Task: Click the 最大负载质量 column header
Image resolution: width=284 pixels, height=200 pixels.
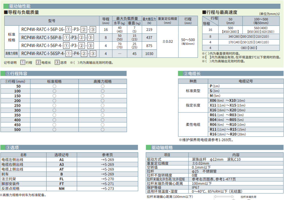Action: 127,18
